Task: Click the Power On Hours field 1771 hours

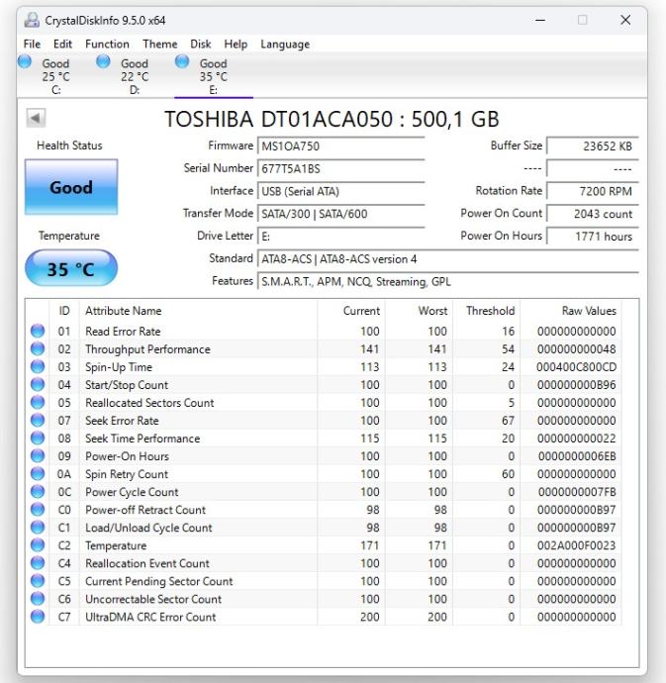Action: click(593, 237)
